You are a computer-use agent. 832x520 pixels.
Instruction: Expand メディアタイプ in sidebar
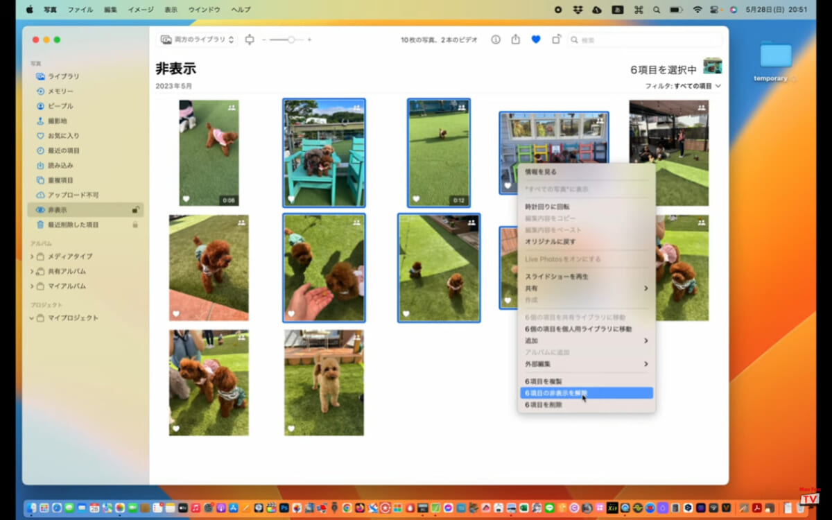[x=32, y=257]
